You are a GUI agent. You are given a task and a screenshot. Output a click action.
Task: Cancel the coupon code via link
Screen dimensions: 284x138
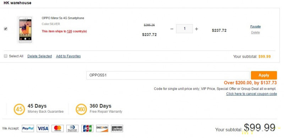click(251, 94)
